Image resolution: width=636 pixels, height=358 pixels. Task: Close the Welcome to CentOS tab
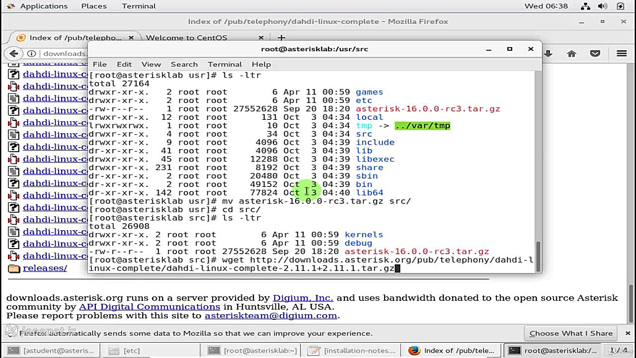[261, 38]
